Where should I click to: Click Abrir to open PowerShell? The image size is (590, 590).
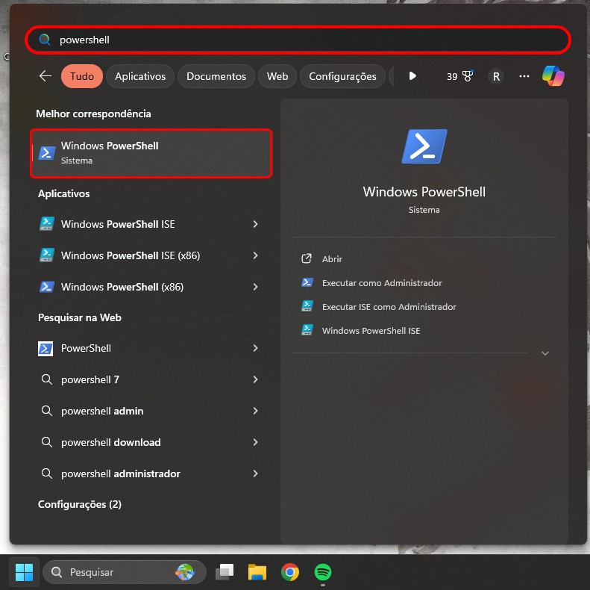click(332, 259)
